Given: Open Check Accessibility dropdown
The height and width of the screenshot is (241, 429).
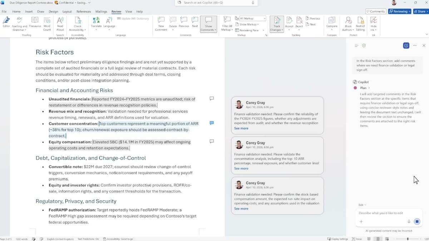Looking at the screenshot, I should 78,24.
